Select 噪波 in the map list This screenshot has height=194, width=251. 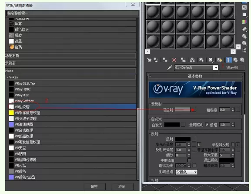pyautogui.click(x=73, y=35)
